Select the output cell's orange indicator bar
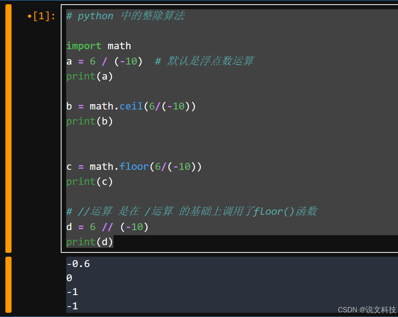 click(8, 284)
